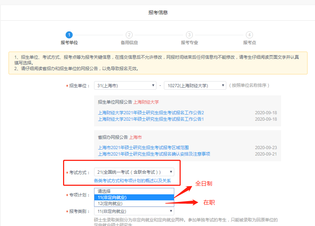Click the step 3 "报考专业" circle icon

click(189, 35)
